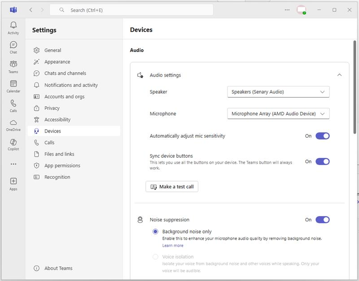Open the Speaker device dropdown
Viewport: 359px width, 281px height.
point(278,92)
